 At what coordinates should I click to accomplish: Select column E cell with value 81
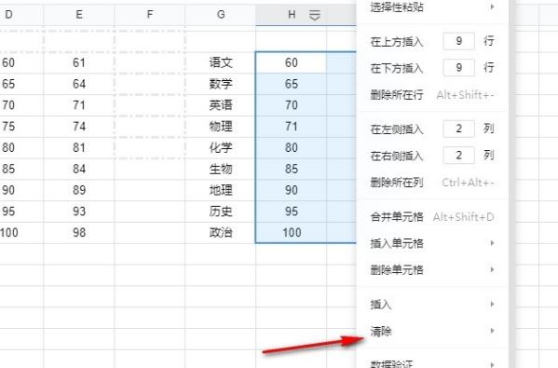[79, 148]
